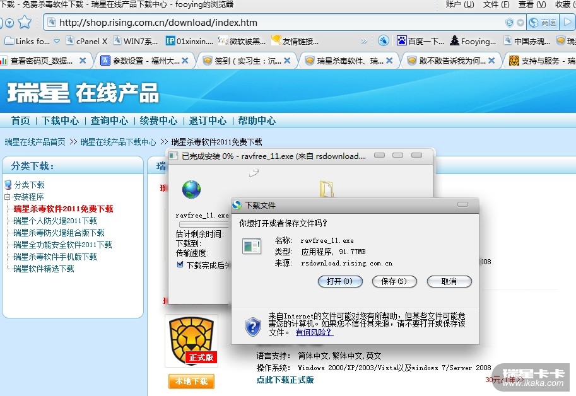
Task: Open the 微软被黑 bookmark
Action: tap(242, 41)
